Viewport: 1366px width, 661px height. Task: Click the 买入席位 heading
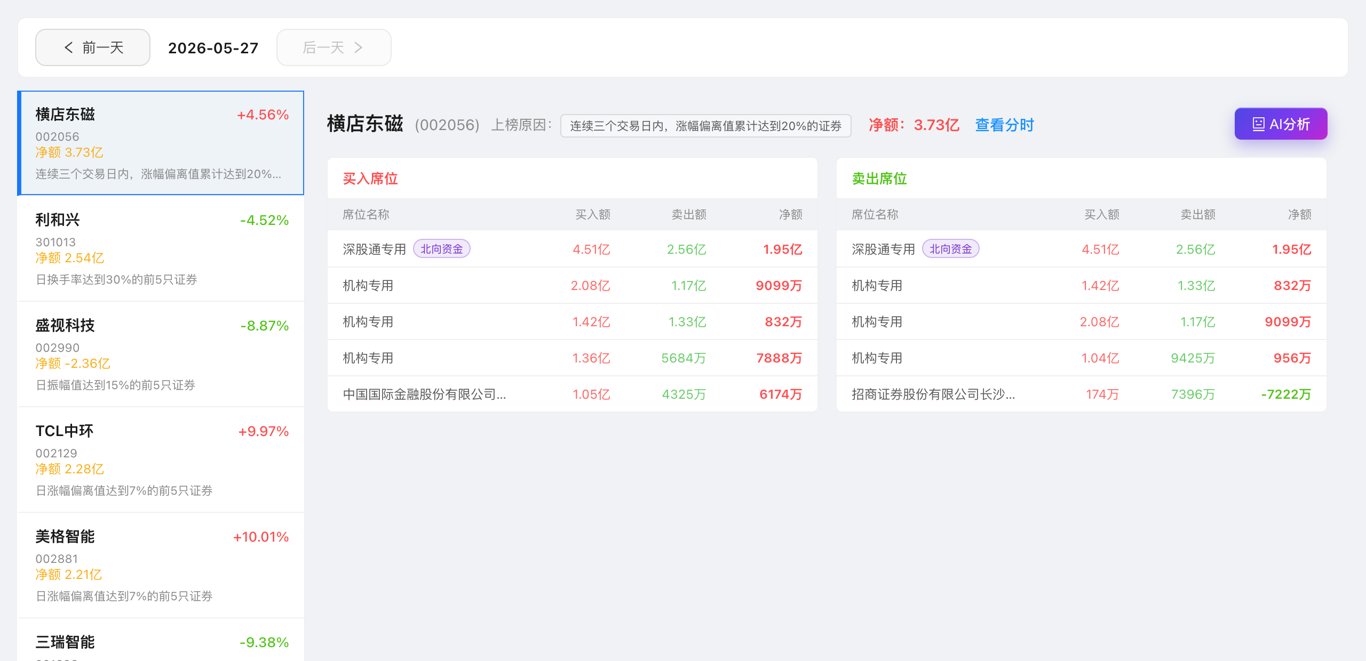pos(370,179)
